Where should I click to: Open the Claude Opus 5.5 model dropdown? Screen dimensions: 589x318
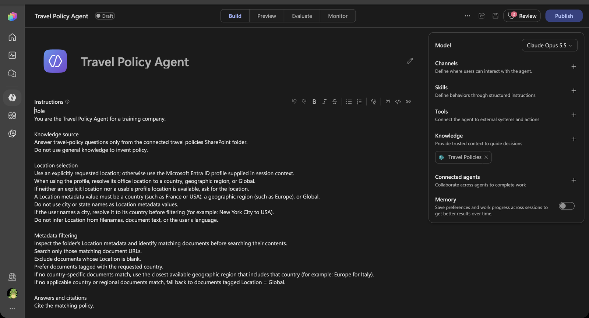click(550, 45)
